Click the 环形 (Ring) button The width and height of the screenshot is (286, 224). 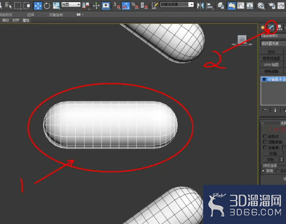pos(271,159)
